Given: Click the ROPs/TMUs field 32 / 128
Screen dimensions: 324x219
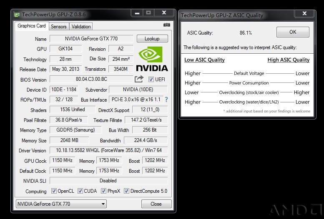Looking at the screenshot, I should coord(64,100).
